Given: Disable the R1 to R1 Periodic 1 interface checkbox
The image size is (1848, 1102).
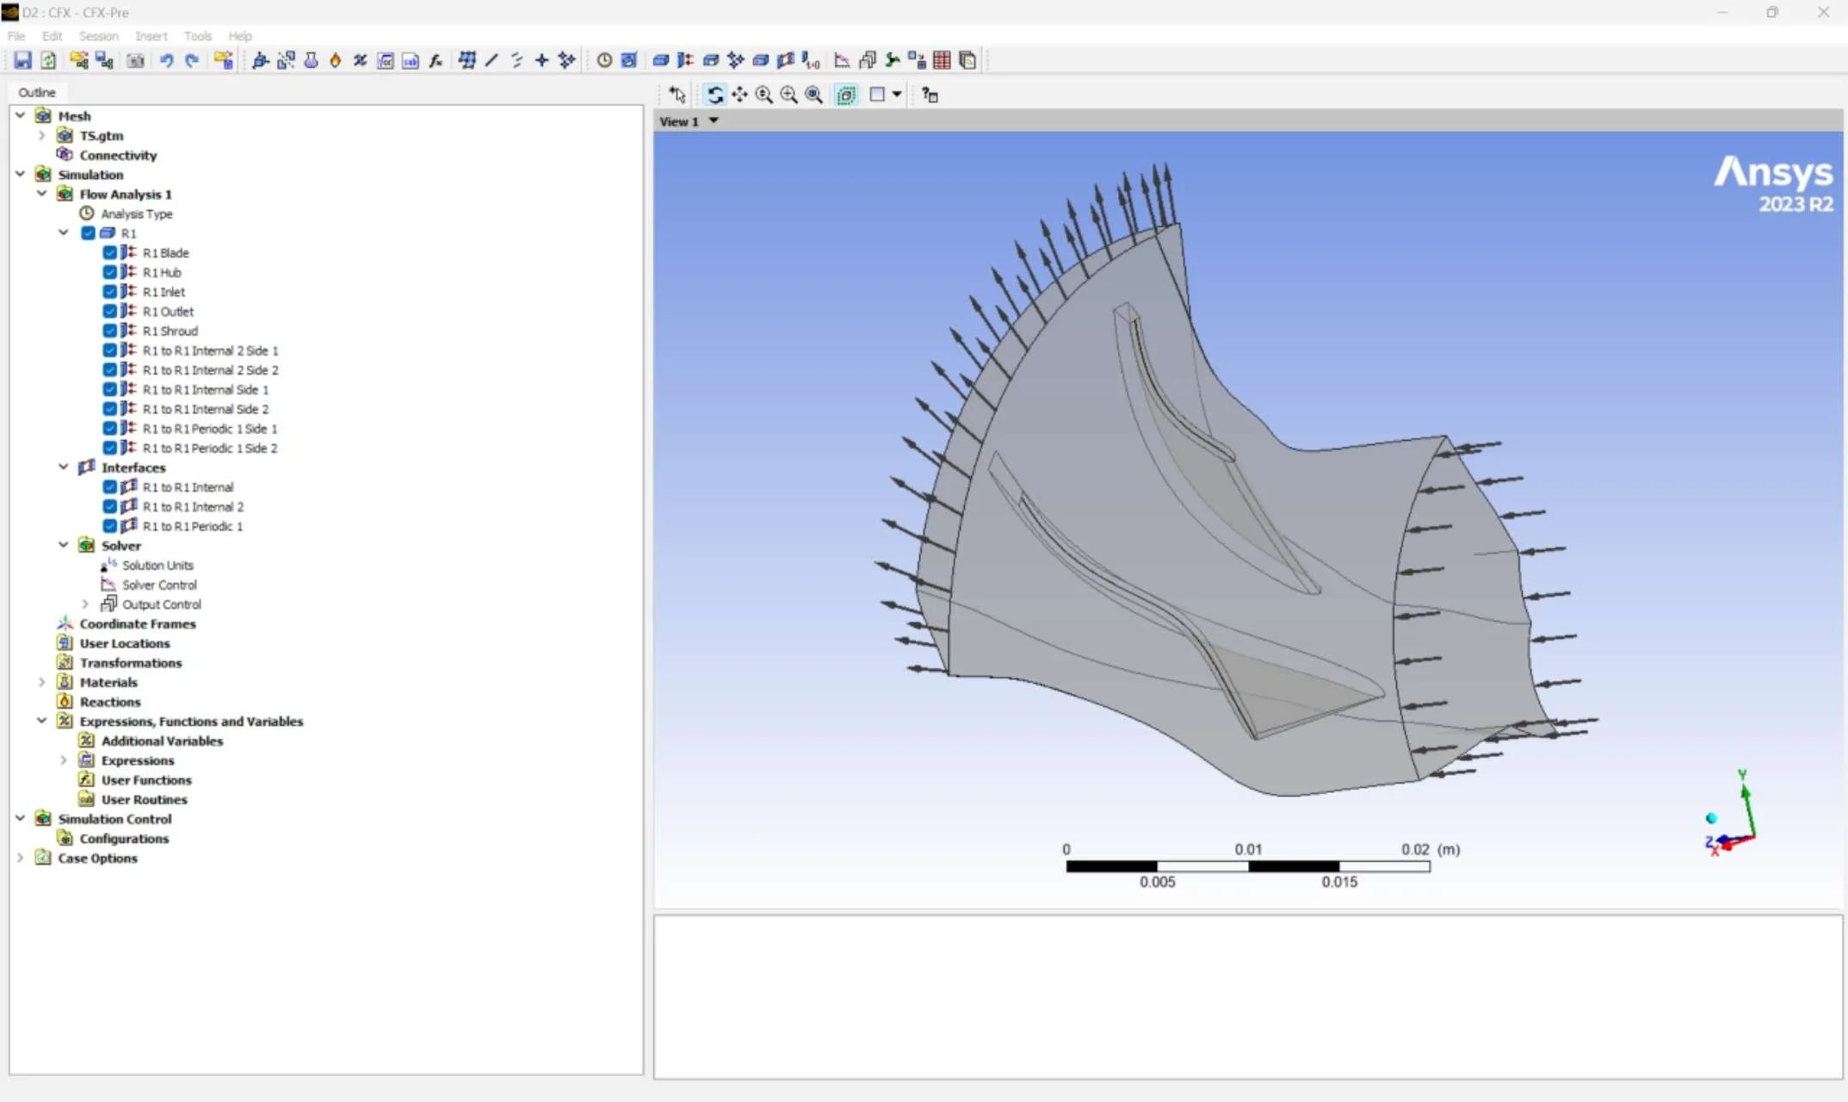Looking at the screenshot, I should pos(110,526).
